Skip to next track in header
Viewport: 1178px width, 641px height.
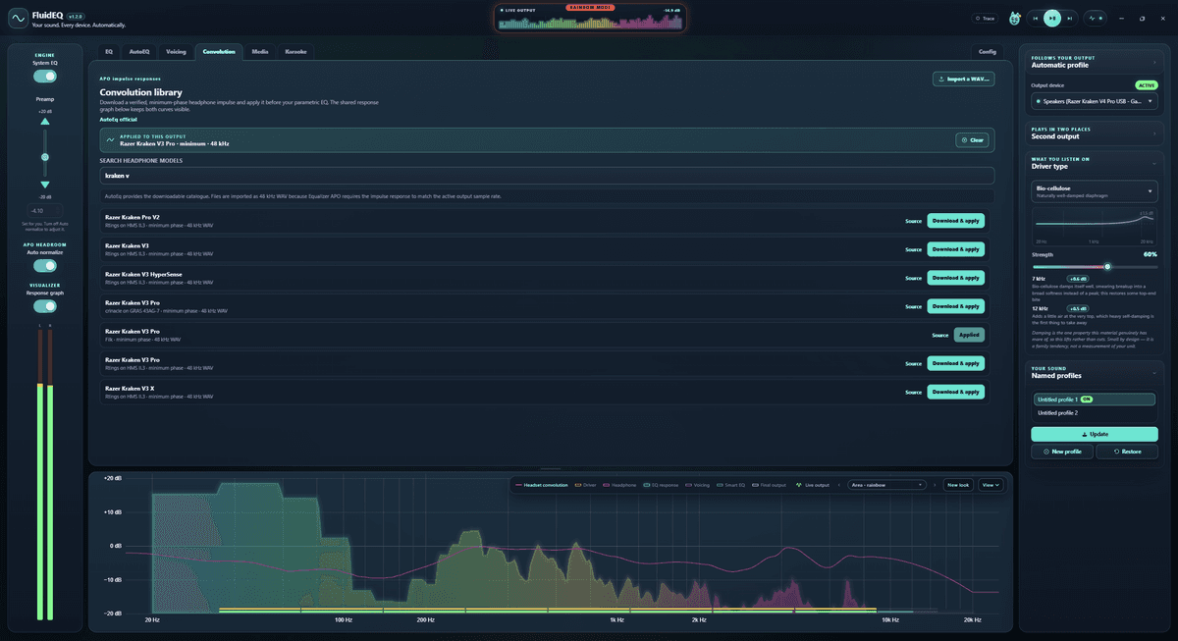click(1068, 18)
